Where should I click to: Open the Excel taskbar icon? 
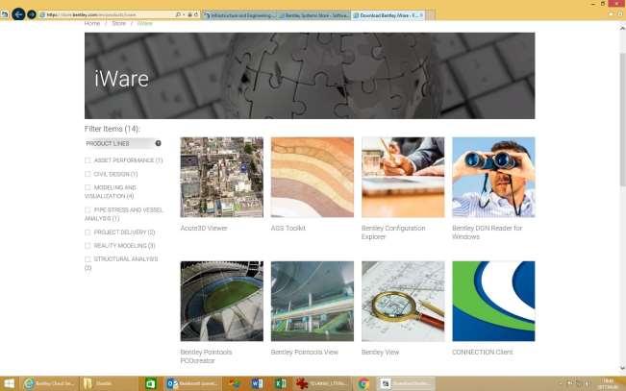281,384
